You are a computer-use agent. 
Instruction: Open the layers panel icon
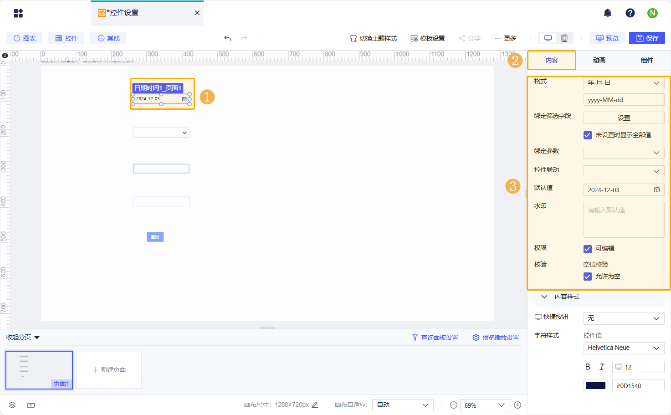[x=12, y=405]
